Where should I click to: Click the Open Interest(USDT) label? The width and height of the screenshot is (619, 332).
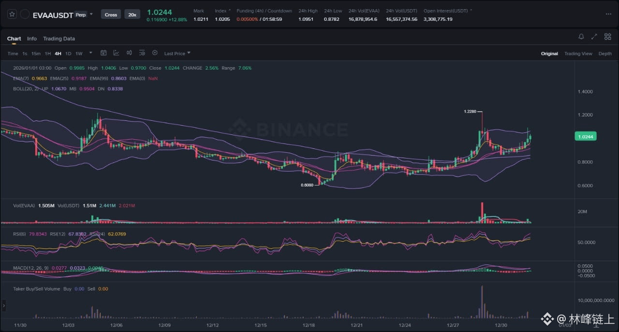pos(445,11)
